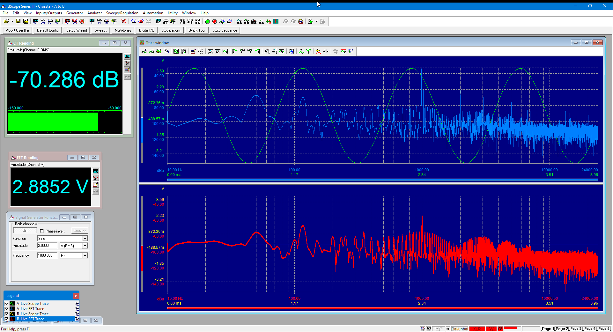Image resolution: width=613 pixels, height=332 pixels.
Task: Click the script run icon in main toolbar
Action: [310, 21]
